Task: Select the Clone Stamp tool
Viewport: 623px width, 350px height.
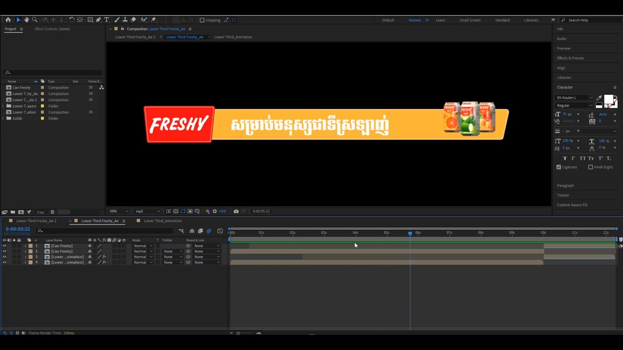Action: point(125,20)
